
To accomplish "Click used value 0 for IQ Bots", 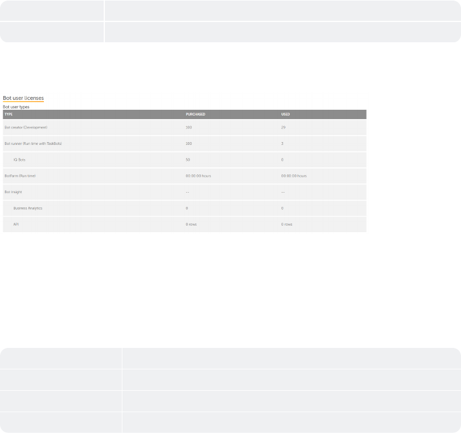I will (x=282, y=160).
